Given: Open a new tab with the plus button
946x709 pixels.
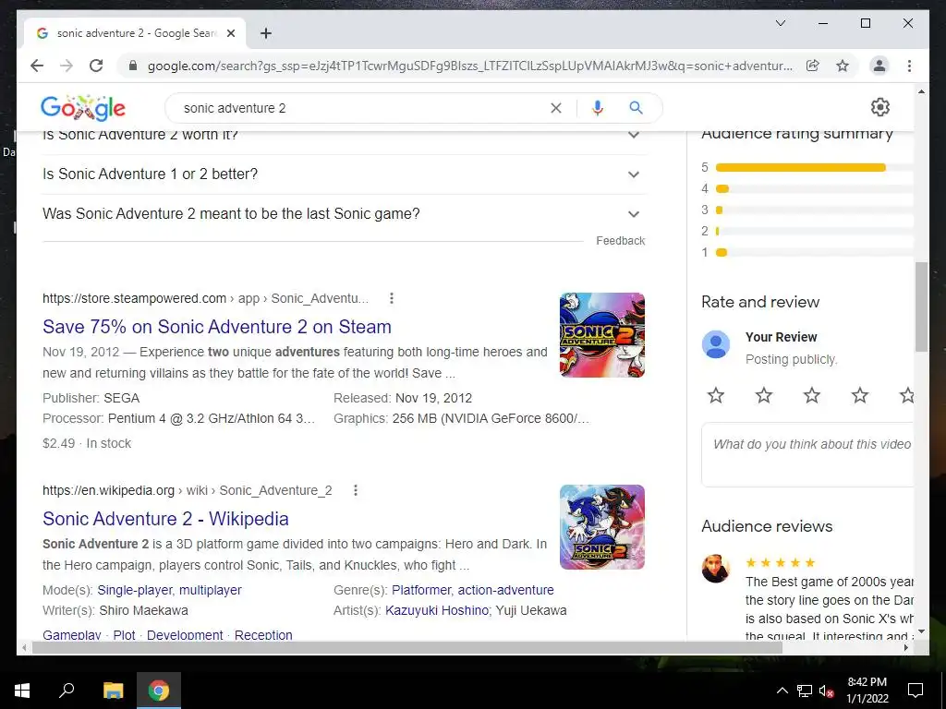Looking at the screenshot, I should pyautogui.click(x=265, y=33).
